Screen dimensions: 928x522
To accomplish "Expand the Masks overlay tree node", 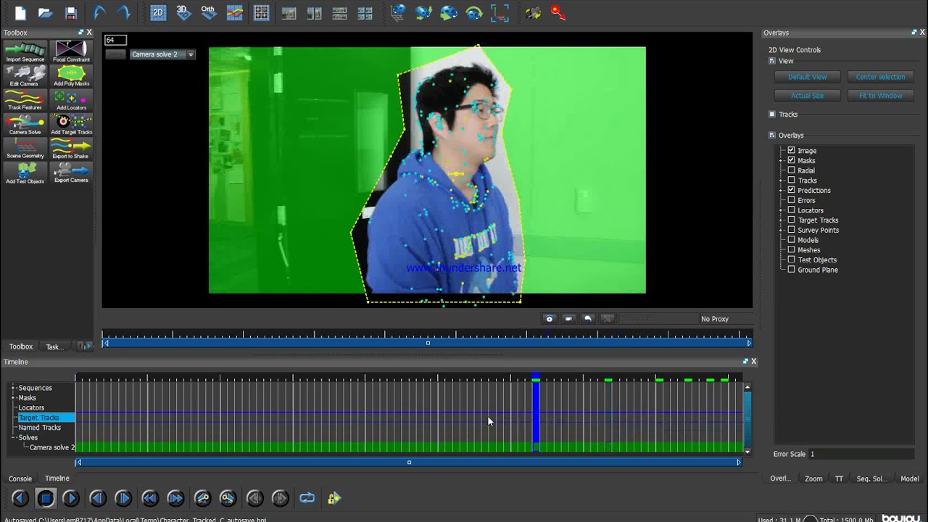I will click(x=781, y=160).
